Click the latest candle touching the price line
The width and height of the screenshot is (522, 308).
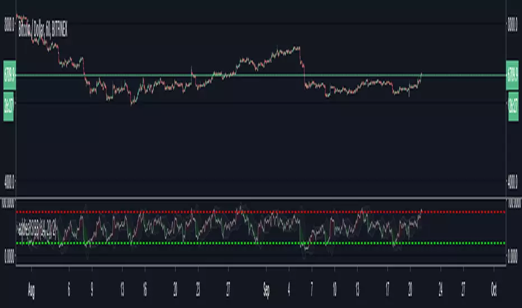[421, 75]
